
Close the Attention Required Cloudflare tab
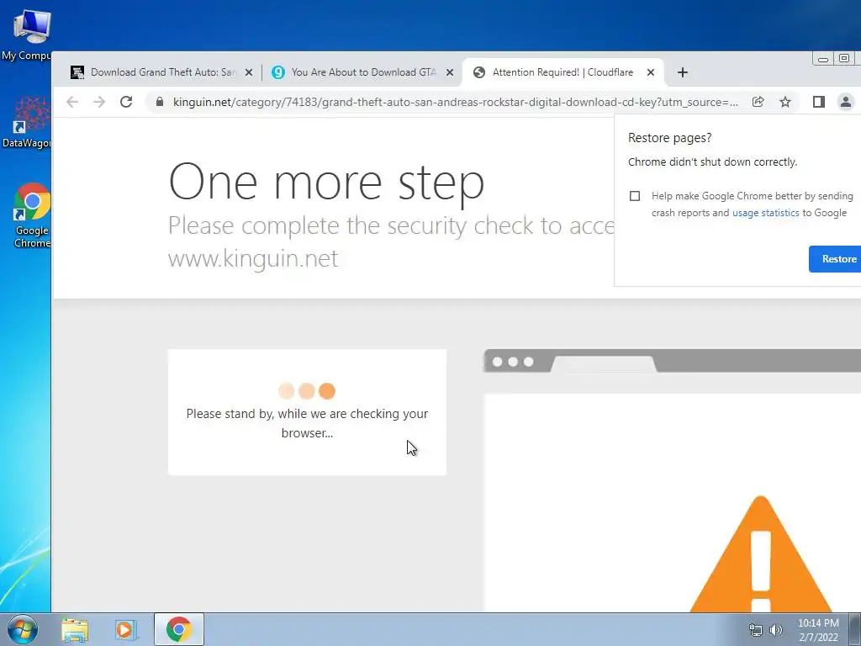coord(651,72)
